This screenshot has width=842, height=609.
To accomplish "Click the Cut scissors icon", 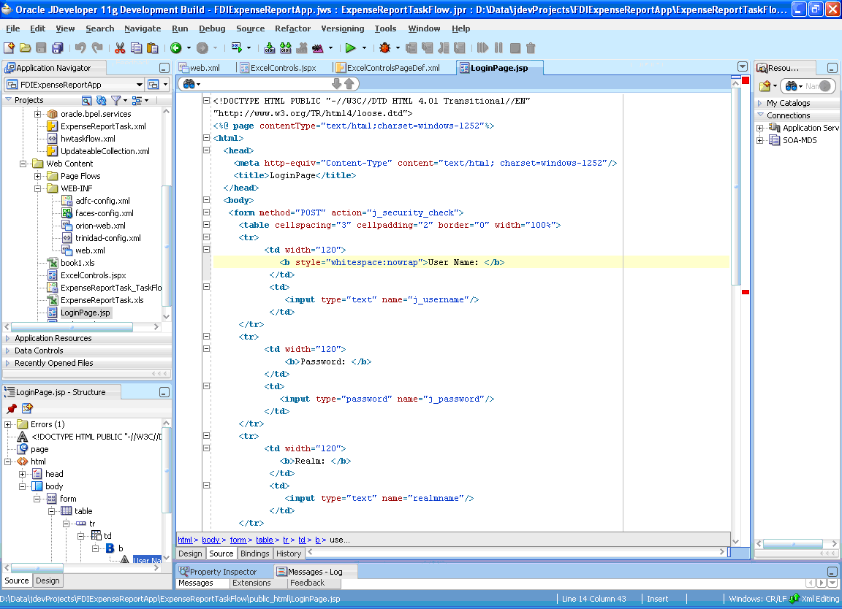I will coord(120,48).
